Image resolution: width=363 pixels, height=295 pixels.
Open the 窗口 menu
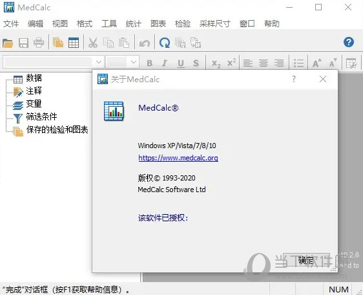tap(247, 24)
